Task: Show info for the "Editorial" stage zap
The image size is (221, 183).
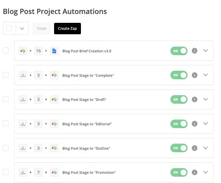Action: click(x=195, y=124)
